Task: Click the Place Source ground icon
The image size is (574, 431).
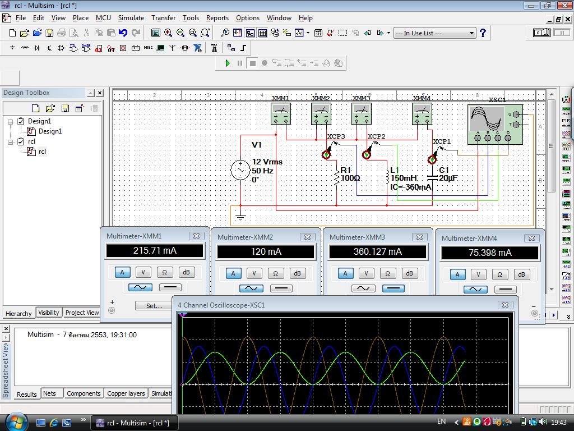Action: pyautogui.click(x=12, y=48)
